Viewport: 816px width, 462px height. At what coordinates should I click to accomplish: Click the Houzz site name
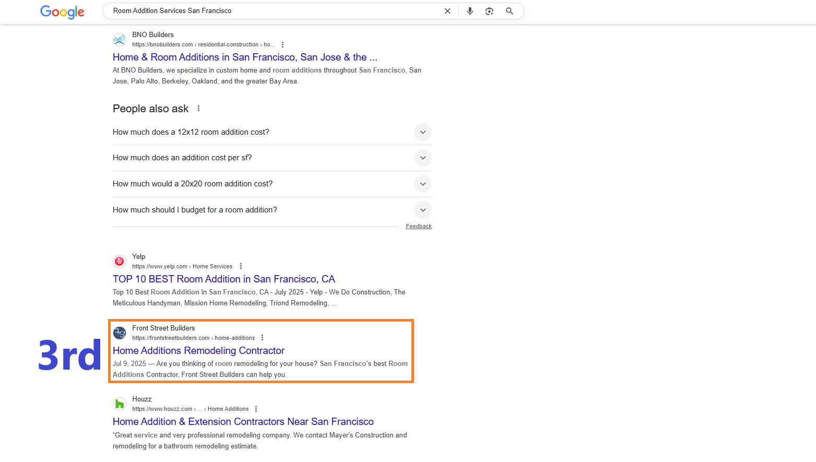(142, 399)
